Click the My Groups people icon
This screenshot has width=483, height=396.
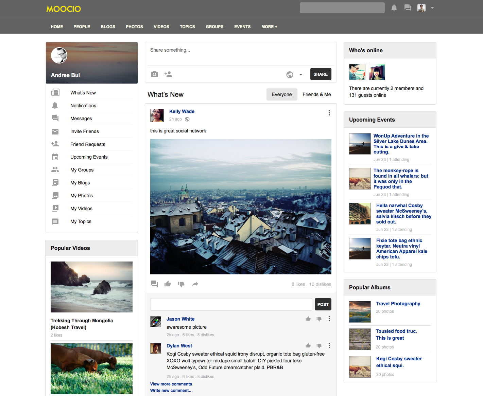(x=55, y=169)
